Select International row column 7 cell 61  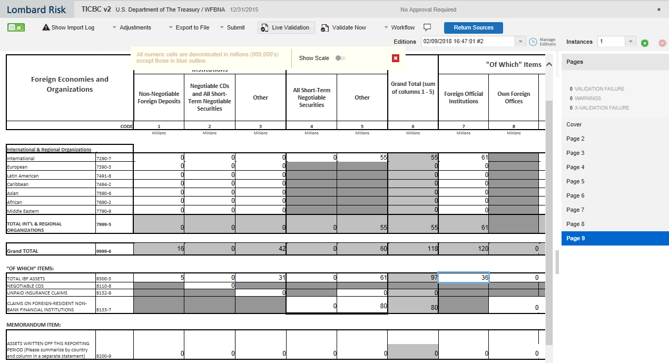[x=464, y=157]
